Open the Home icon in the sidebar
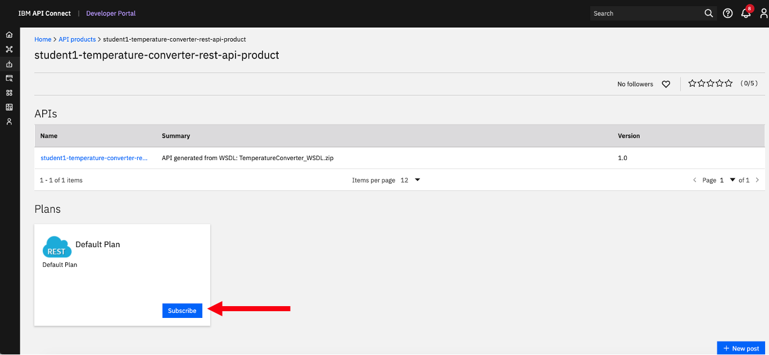Viewport: 769px width, 355px height. 9,35
